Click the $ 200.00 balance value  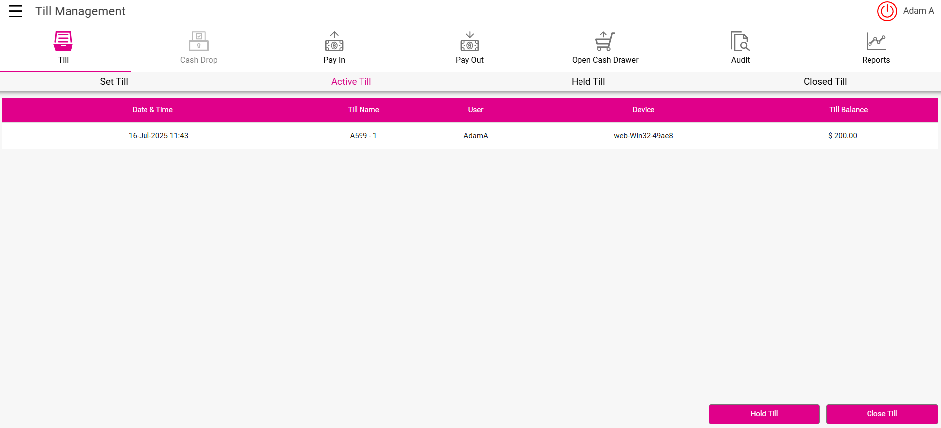point(843,136)
